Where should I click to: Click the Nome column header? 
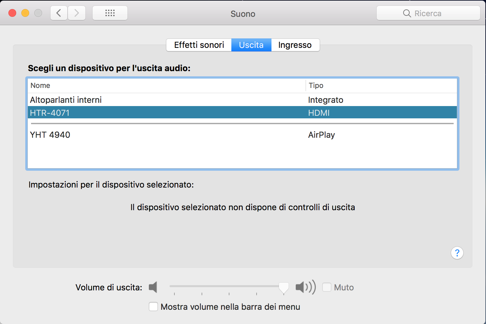pos(167,86)
